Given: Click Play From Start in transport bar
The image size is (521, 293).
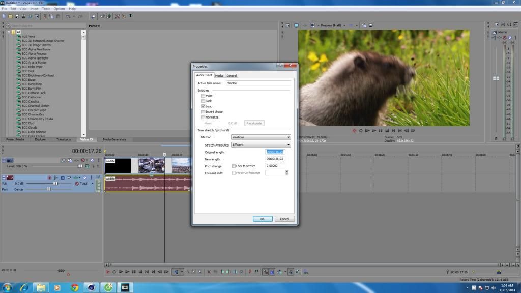Looking at the screenshot, I should (x=121, y=272).
